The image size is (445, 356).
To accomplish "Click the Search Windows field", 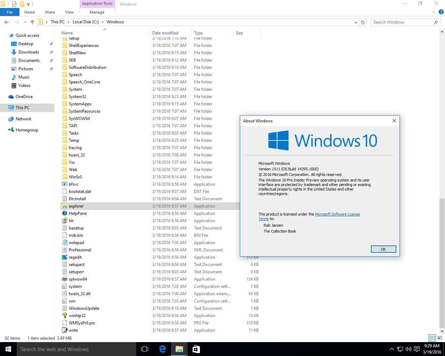I will tap(405, 22).
